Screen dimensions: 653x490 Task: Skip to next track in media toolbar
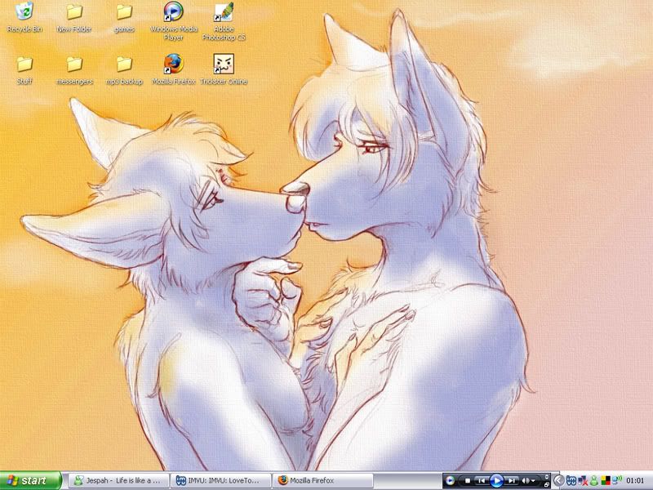512,481
